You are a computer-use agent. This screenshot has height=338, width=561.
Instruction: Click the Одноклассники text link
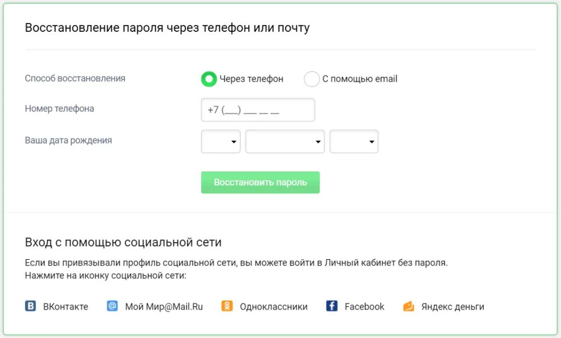pyautogui.click(x=273, y=307)
